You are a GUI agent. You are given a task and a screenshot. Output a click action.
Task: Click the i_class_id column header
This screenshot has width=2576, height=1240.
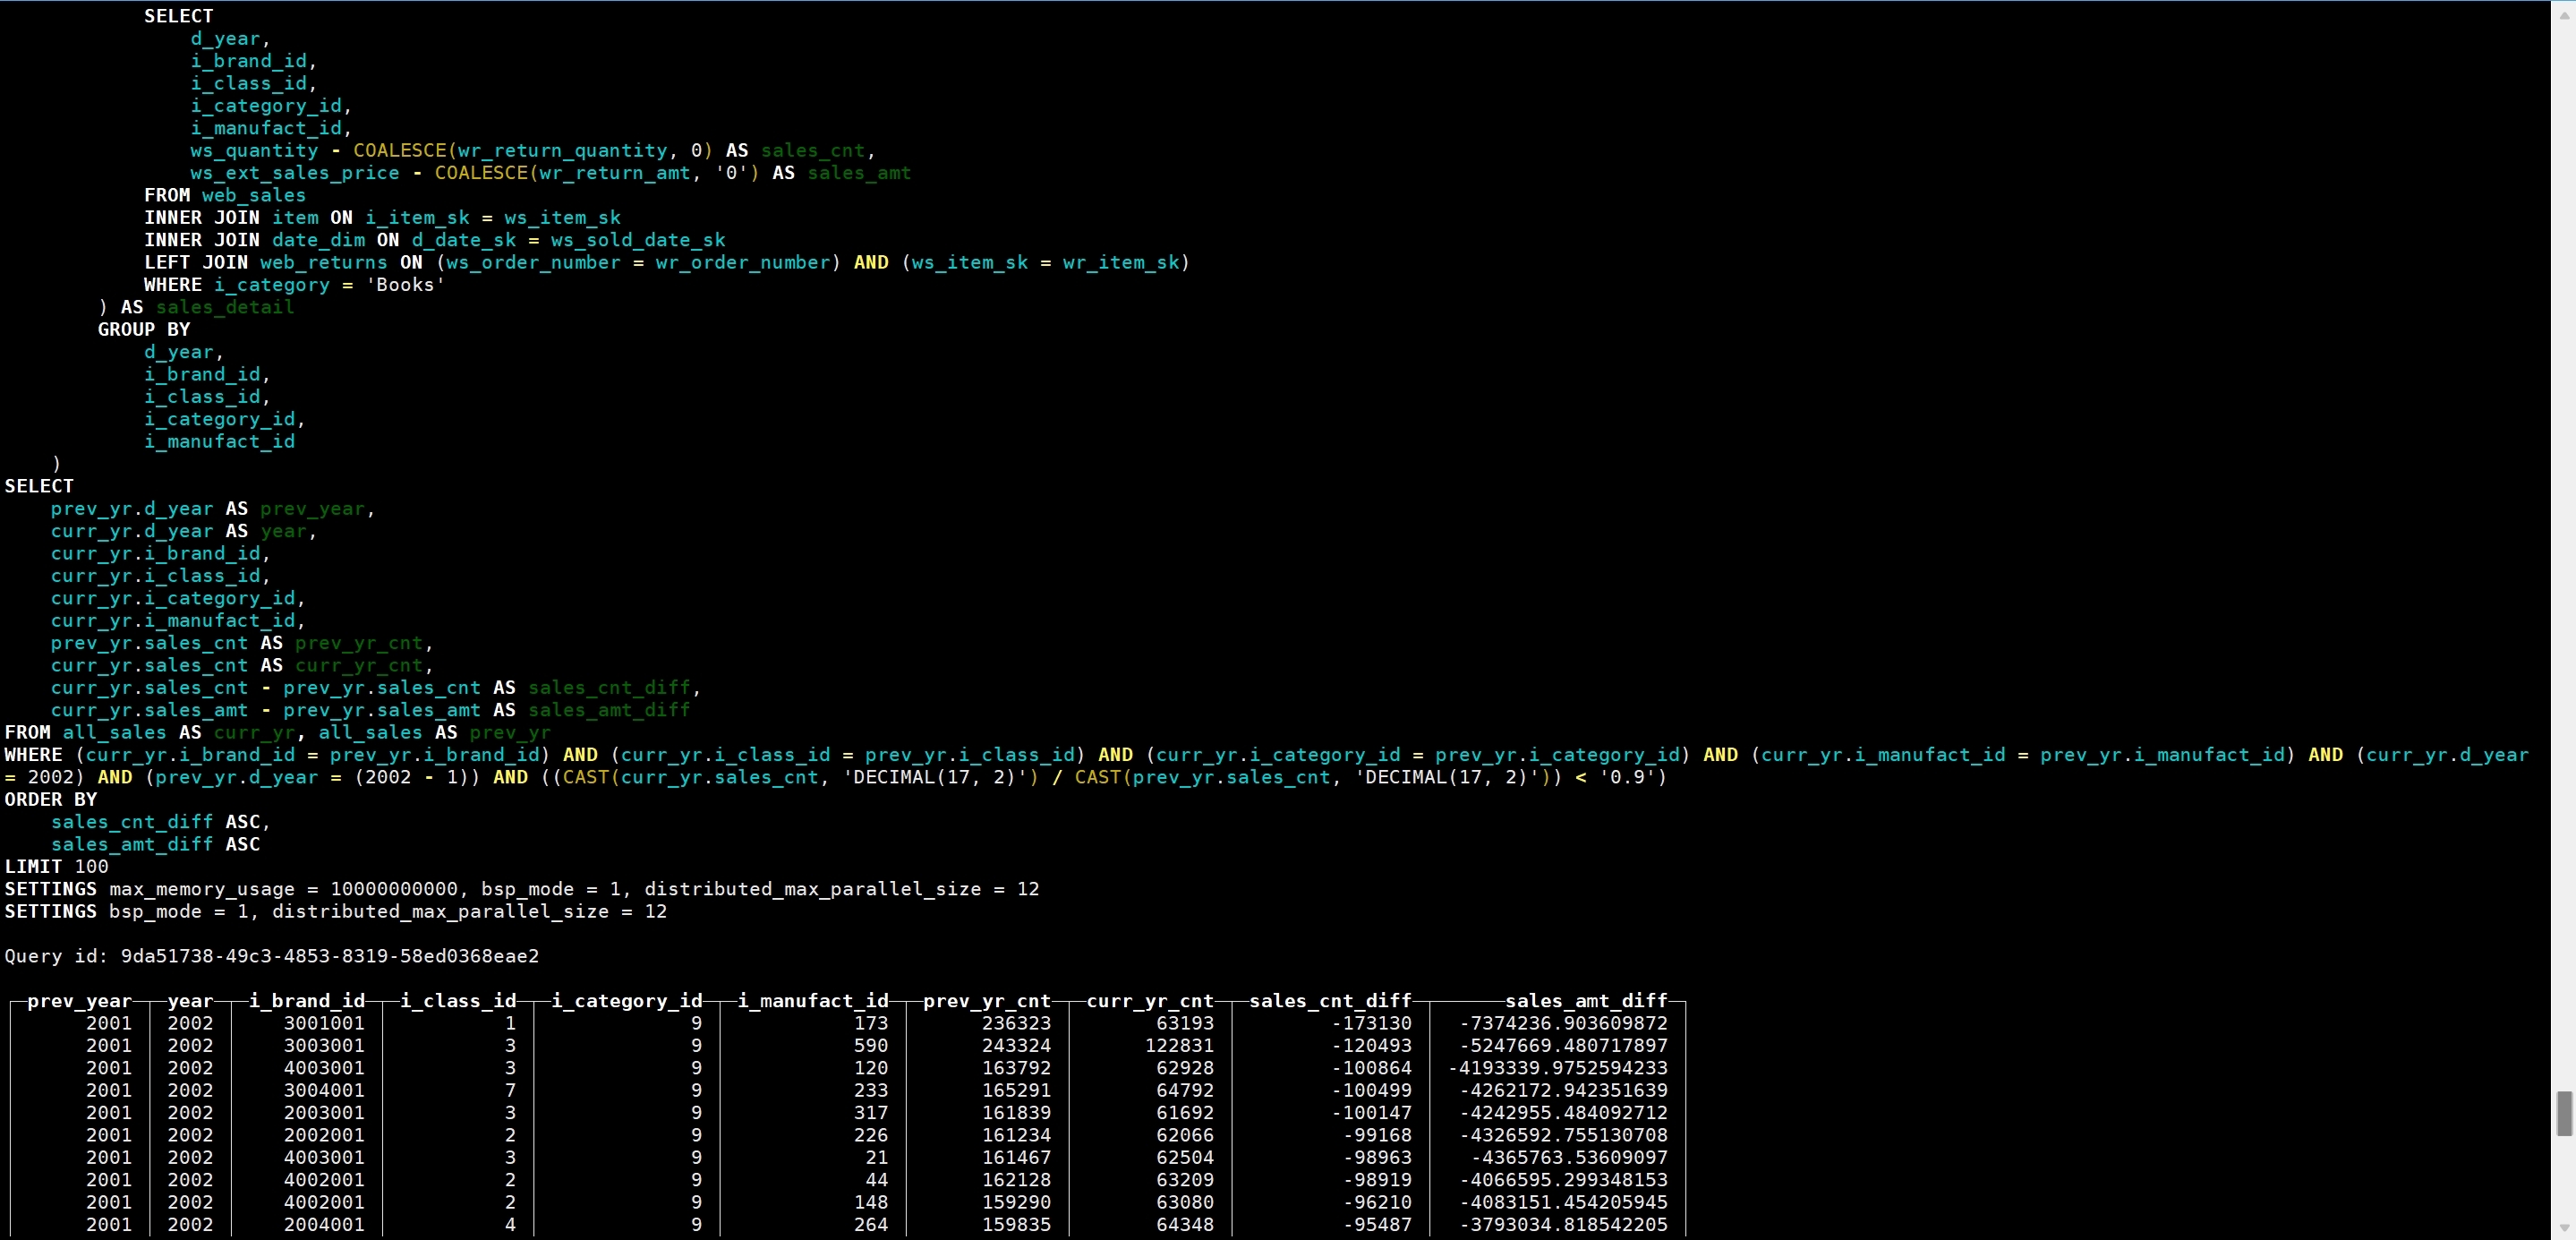coord(458,1001)
